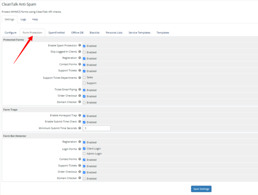Click help icon beside Login Forms
Viewport: 258px width, 195px height.
click(80, 149)
